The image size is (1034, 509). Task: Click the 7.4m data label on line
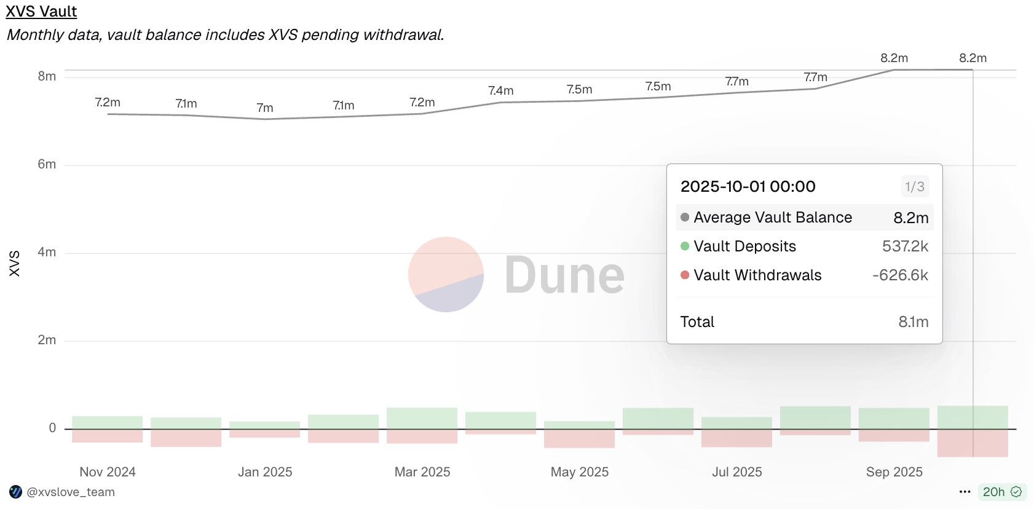500,91
